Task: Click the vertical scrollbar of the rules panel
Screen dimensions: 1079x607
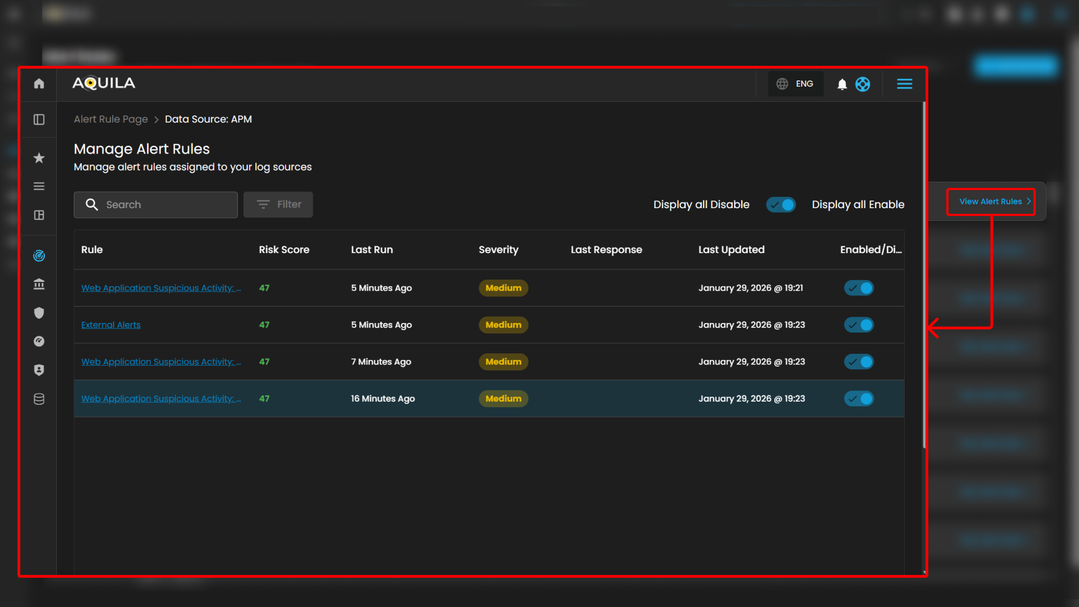Action: 924,276
